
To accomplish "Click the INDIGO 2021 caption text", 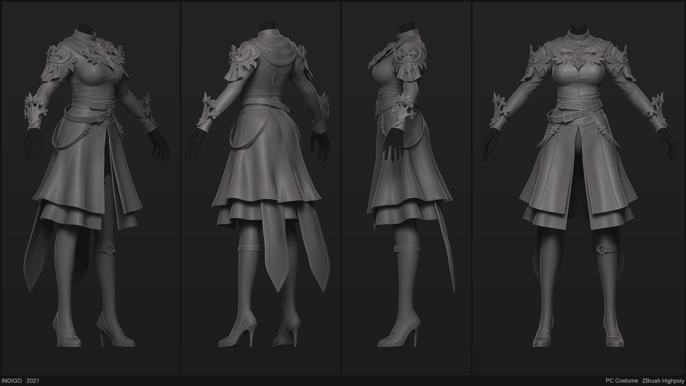I will point(20,381).
